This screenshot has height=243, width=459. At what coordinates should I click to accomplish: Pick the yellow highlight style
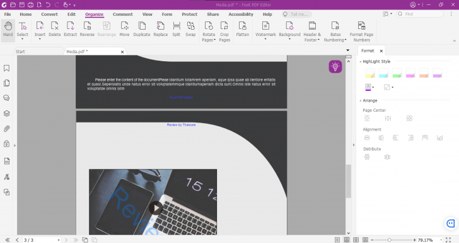(x=370, y=73)
